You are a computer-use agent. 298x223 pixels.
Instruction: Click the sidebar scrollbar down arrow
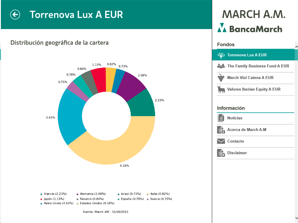pos(296,218)
